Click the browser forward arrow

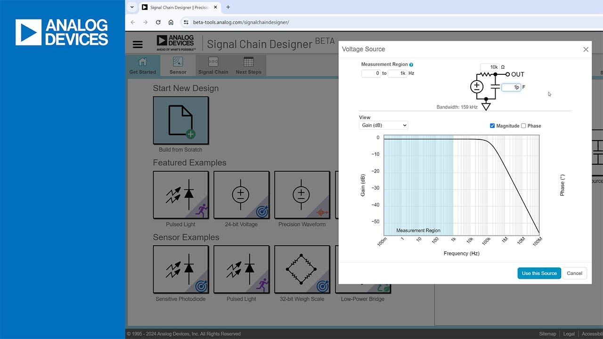tap(145, 22)
